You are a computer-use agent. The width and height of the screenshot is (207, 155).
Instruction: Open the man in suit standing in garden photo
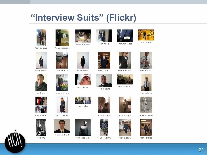[x=104, y=128]
